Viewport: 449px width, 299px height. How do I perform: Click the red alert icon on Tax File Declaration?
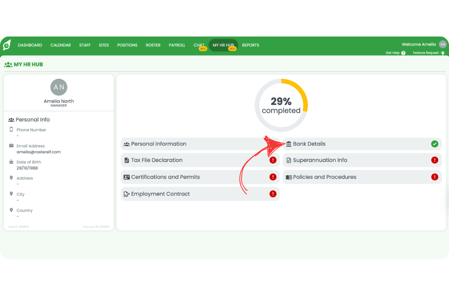tap(273, 160)
